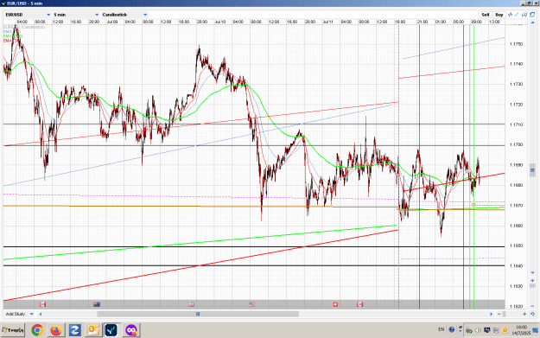The height and width of the screenshot is (338, 540).
Task: Select the green EMA legend label
Action: pyautogui.click(x=13, y=35)
